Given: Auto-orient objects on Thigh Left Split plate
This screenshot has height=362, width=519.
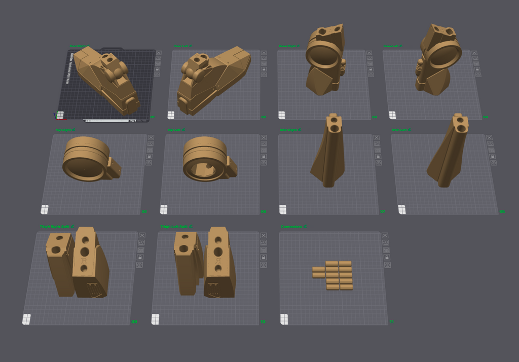Looking at the screenshot, I should coord(264,243).
